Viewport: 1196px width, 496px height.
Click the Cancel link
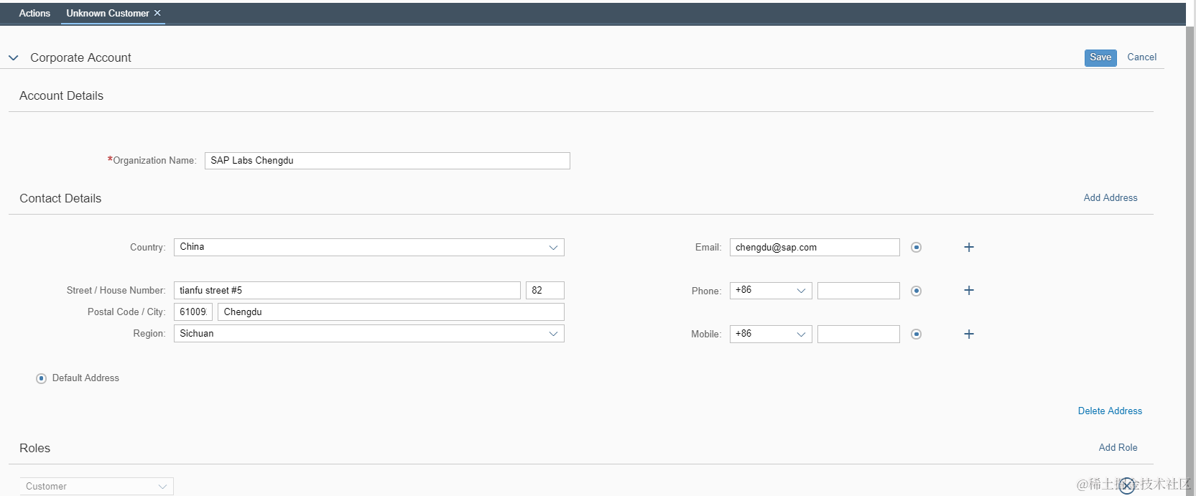click(x=1141, y=57)
